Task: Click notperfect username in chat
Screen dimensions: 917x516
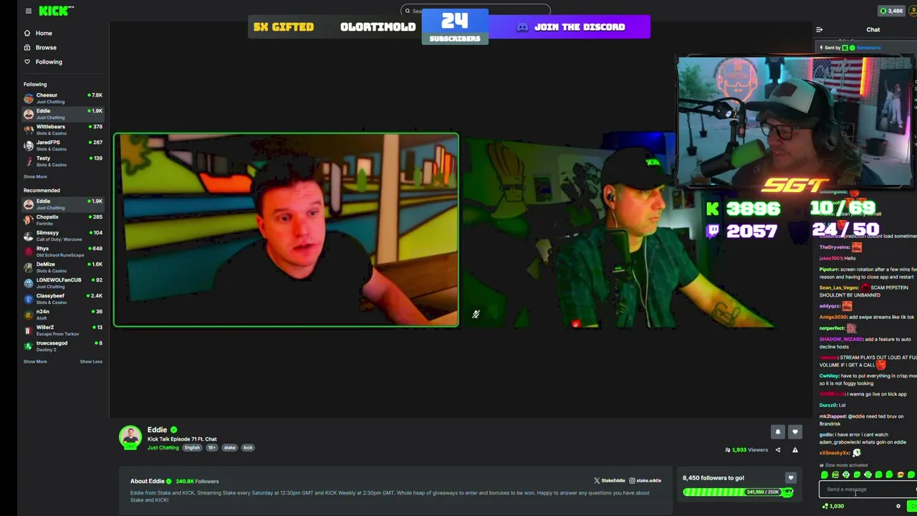Action: pos(832,328)
